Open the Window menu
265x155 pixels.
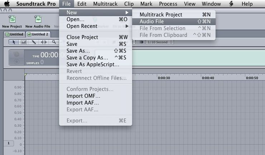click(211, 4)
